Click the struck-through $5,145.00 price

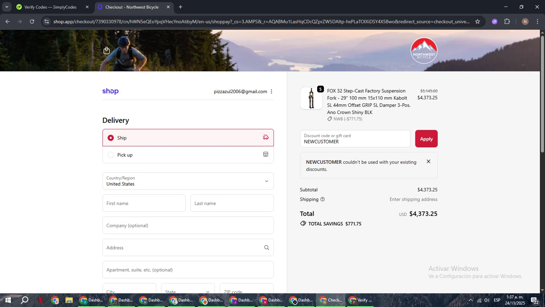(429, 91)
